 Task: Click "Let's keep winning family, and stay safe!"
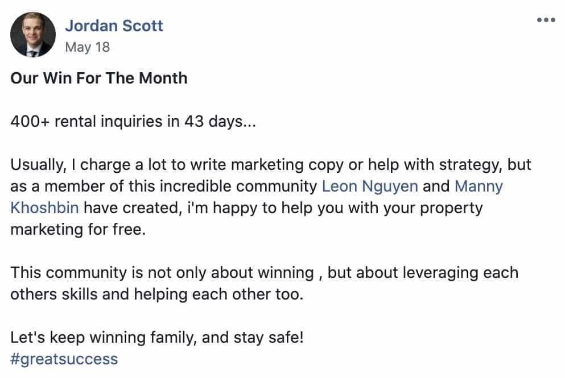(x=157, y=338)
